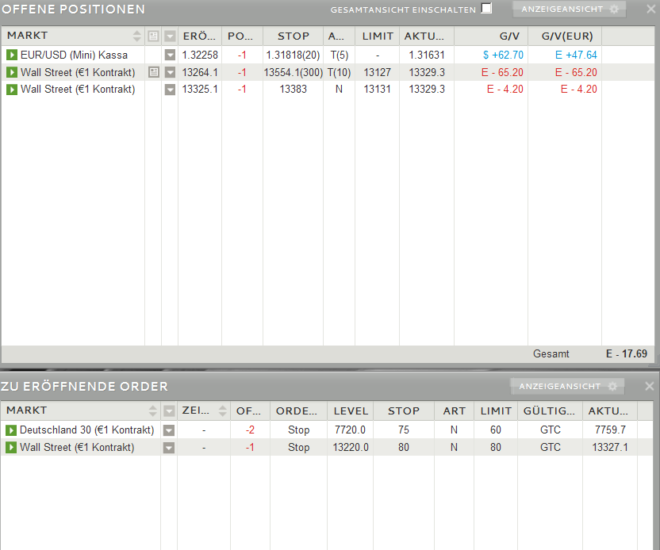Close the Zu eröffnende Order panel

click(x=649, y=387)
